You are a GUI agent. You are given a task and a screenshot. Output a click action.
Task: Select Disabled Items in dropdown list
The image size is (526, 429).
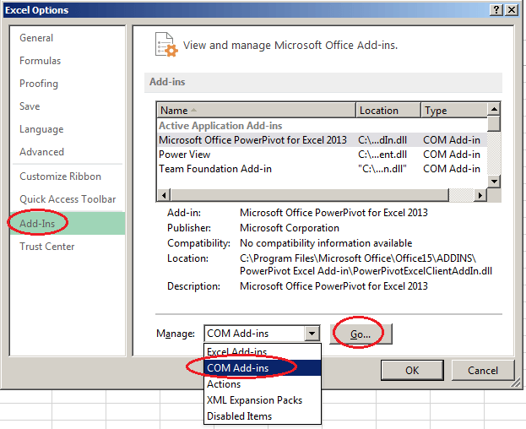tap(239, 415)
